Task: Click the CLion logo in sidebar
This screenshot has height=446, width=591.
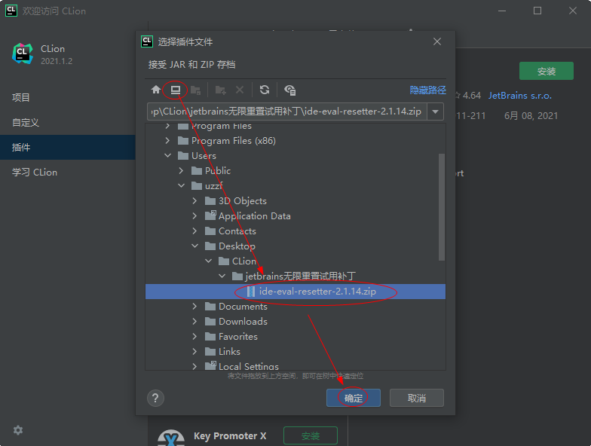Action: (23, 54)
